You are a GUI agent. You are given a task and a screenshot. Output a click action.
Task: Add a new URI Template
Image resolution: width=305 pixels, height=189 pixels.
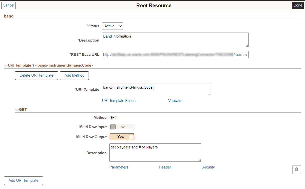pos(23,180)
